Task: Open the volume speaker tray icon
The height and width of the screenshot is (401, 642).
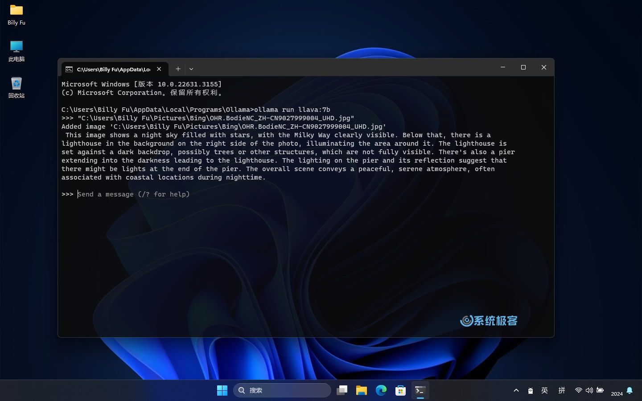Action: pyautogui.click(x=589, y=390)
